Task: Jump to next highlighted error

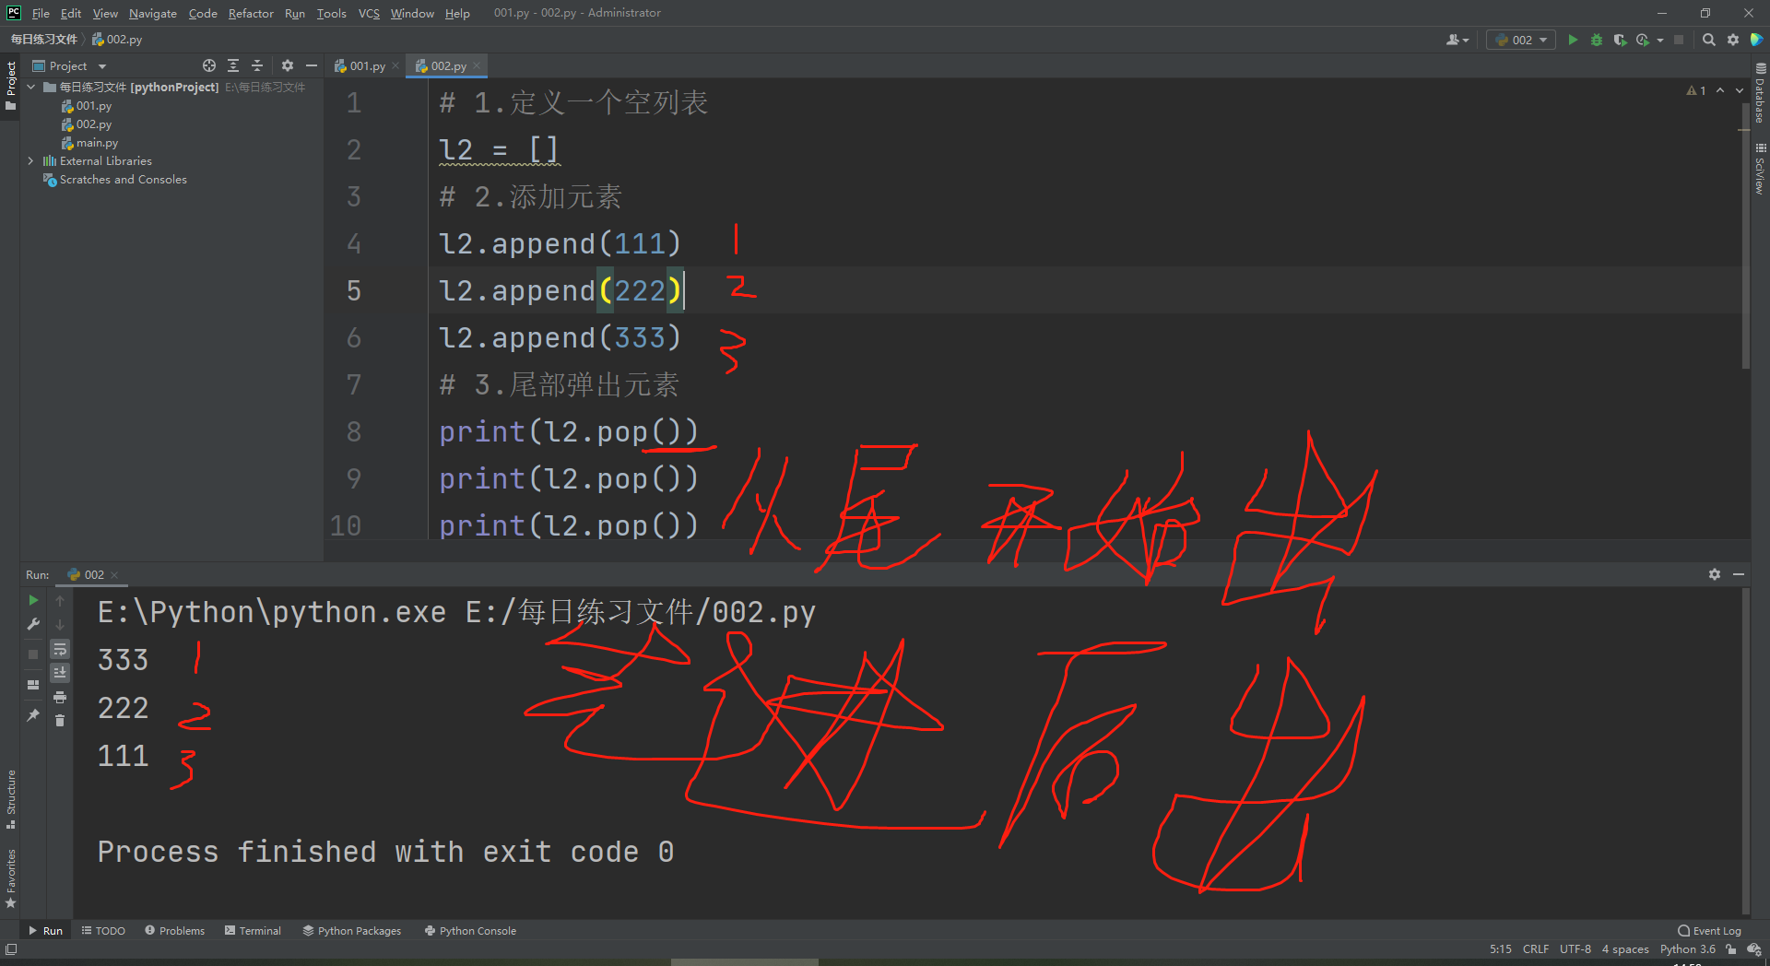Action: coord(1740,90)
